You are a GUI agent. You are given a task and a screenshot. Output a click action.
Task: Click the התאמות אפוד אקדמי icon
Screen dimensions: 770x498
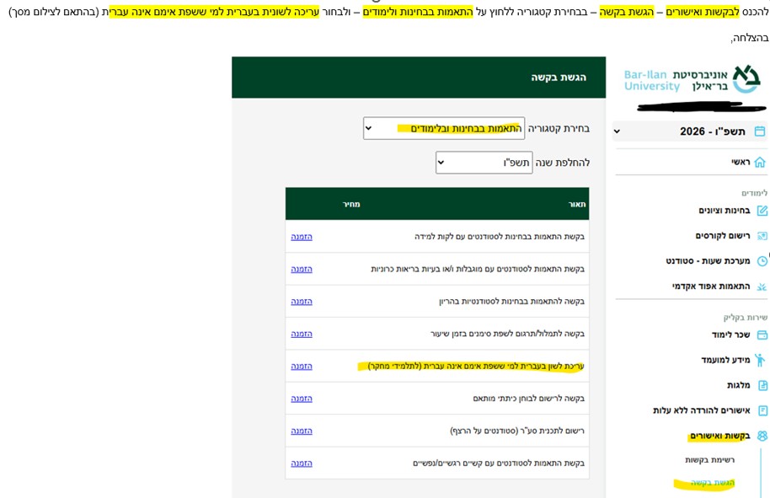pos(762,286)
